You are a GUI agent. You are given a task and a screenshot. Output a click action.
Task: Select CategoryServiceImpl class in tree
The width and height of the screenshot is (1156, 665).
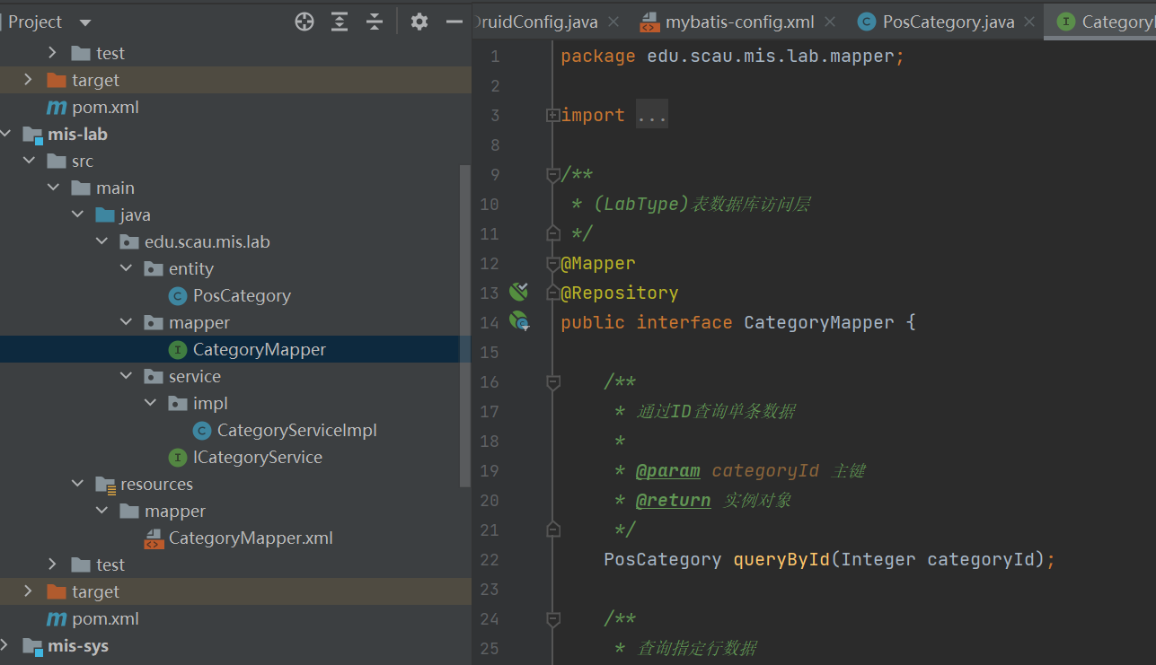[x=297, y=430]
